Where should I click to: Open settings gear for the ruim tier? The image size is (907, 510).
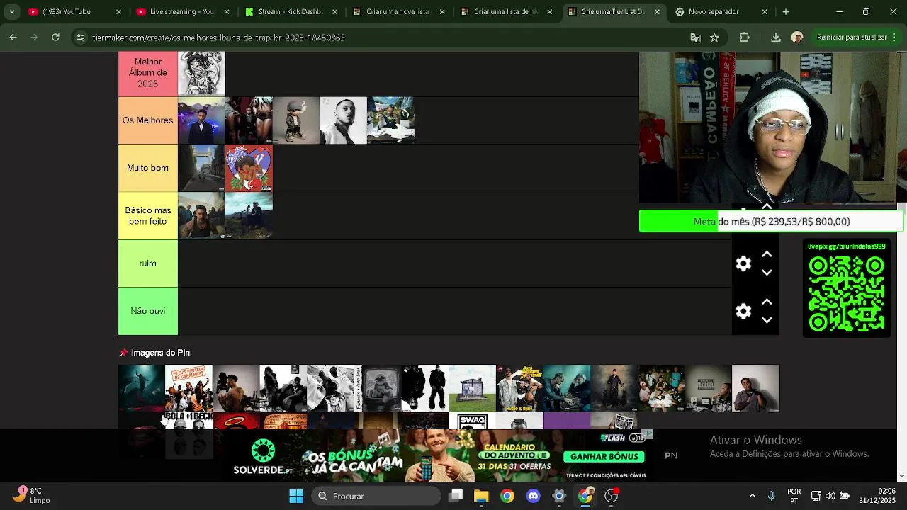click(x=743, y=263)
